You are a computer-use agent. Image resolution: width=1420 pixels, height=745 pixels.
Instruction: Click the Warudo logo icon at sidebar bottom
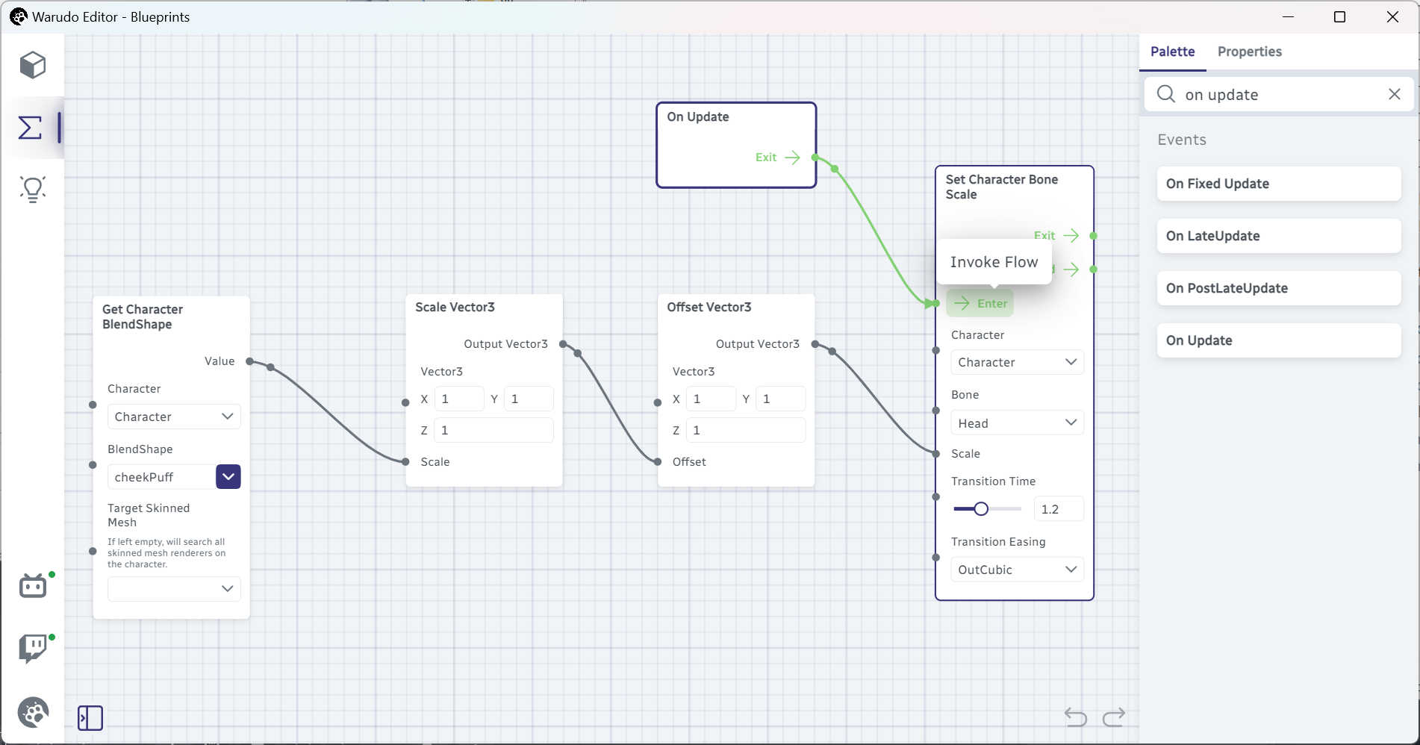point(33,712)
